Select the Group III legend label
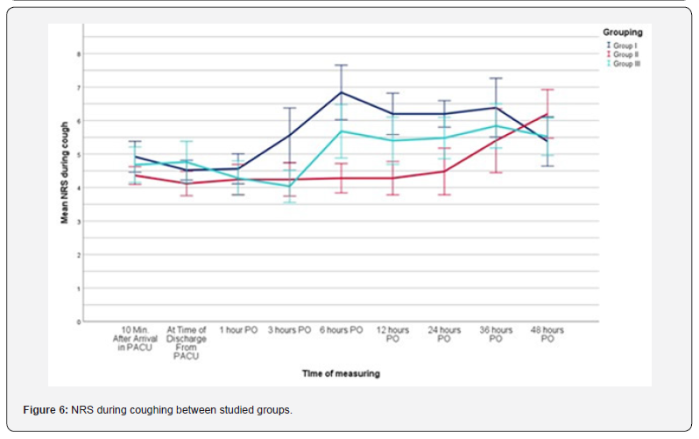 (627, 64)
